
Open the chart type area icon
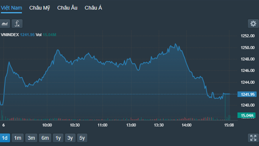pyautogui.click(x=5, y=24)
